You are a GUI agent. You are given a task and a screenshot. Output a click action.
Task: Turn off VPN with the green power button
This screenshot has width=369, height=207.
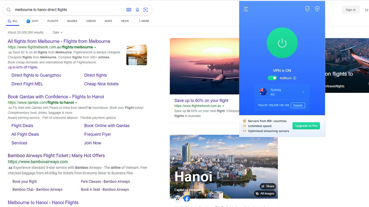pos(282,43)
